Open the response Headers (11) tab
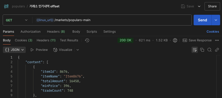Image resolution: width=222 pixels, height=98 pixels. coord(46,40)
